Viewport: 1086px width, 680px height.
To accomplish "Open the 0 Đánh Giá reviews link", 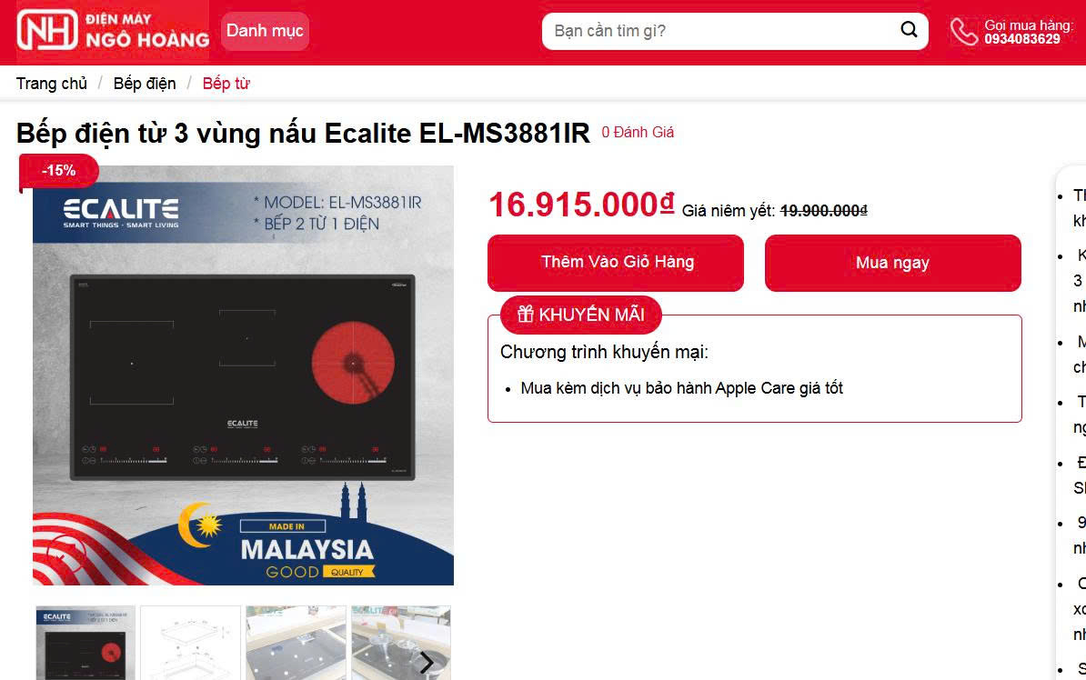I will (638, 132).
